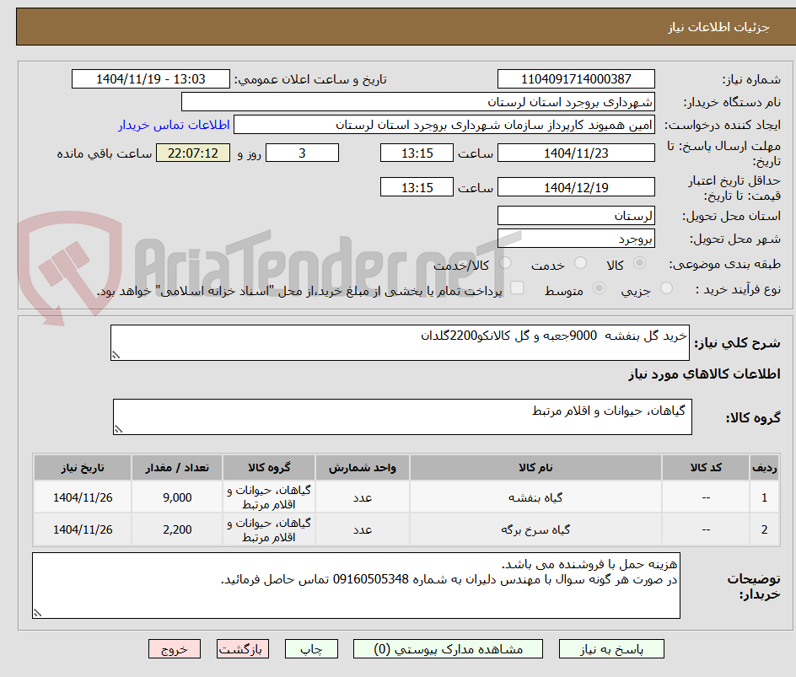Viewport: 796px width, 677px height.
Task: Click the گروه کالا text area
Action: pos(402,417)
